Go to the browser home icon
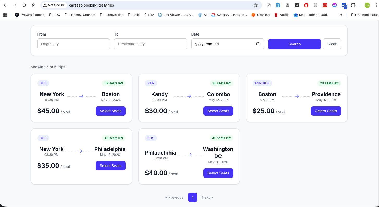The image size is (379, 207). tap(34, 5)
